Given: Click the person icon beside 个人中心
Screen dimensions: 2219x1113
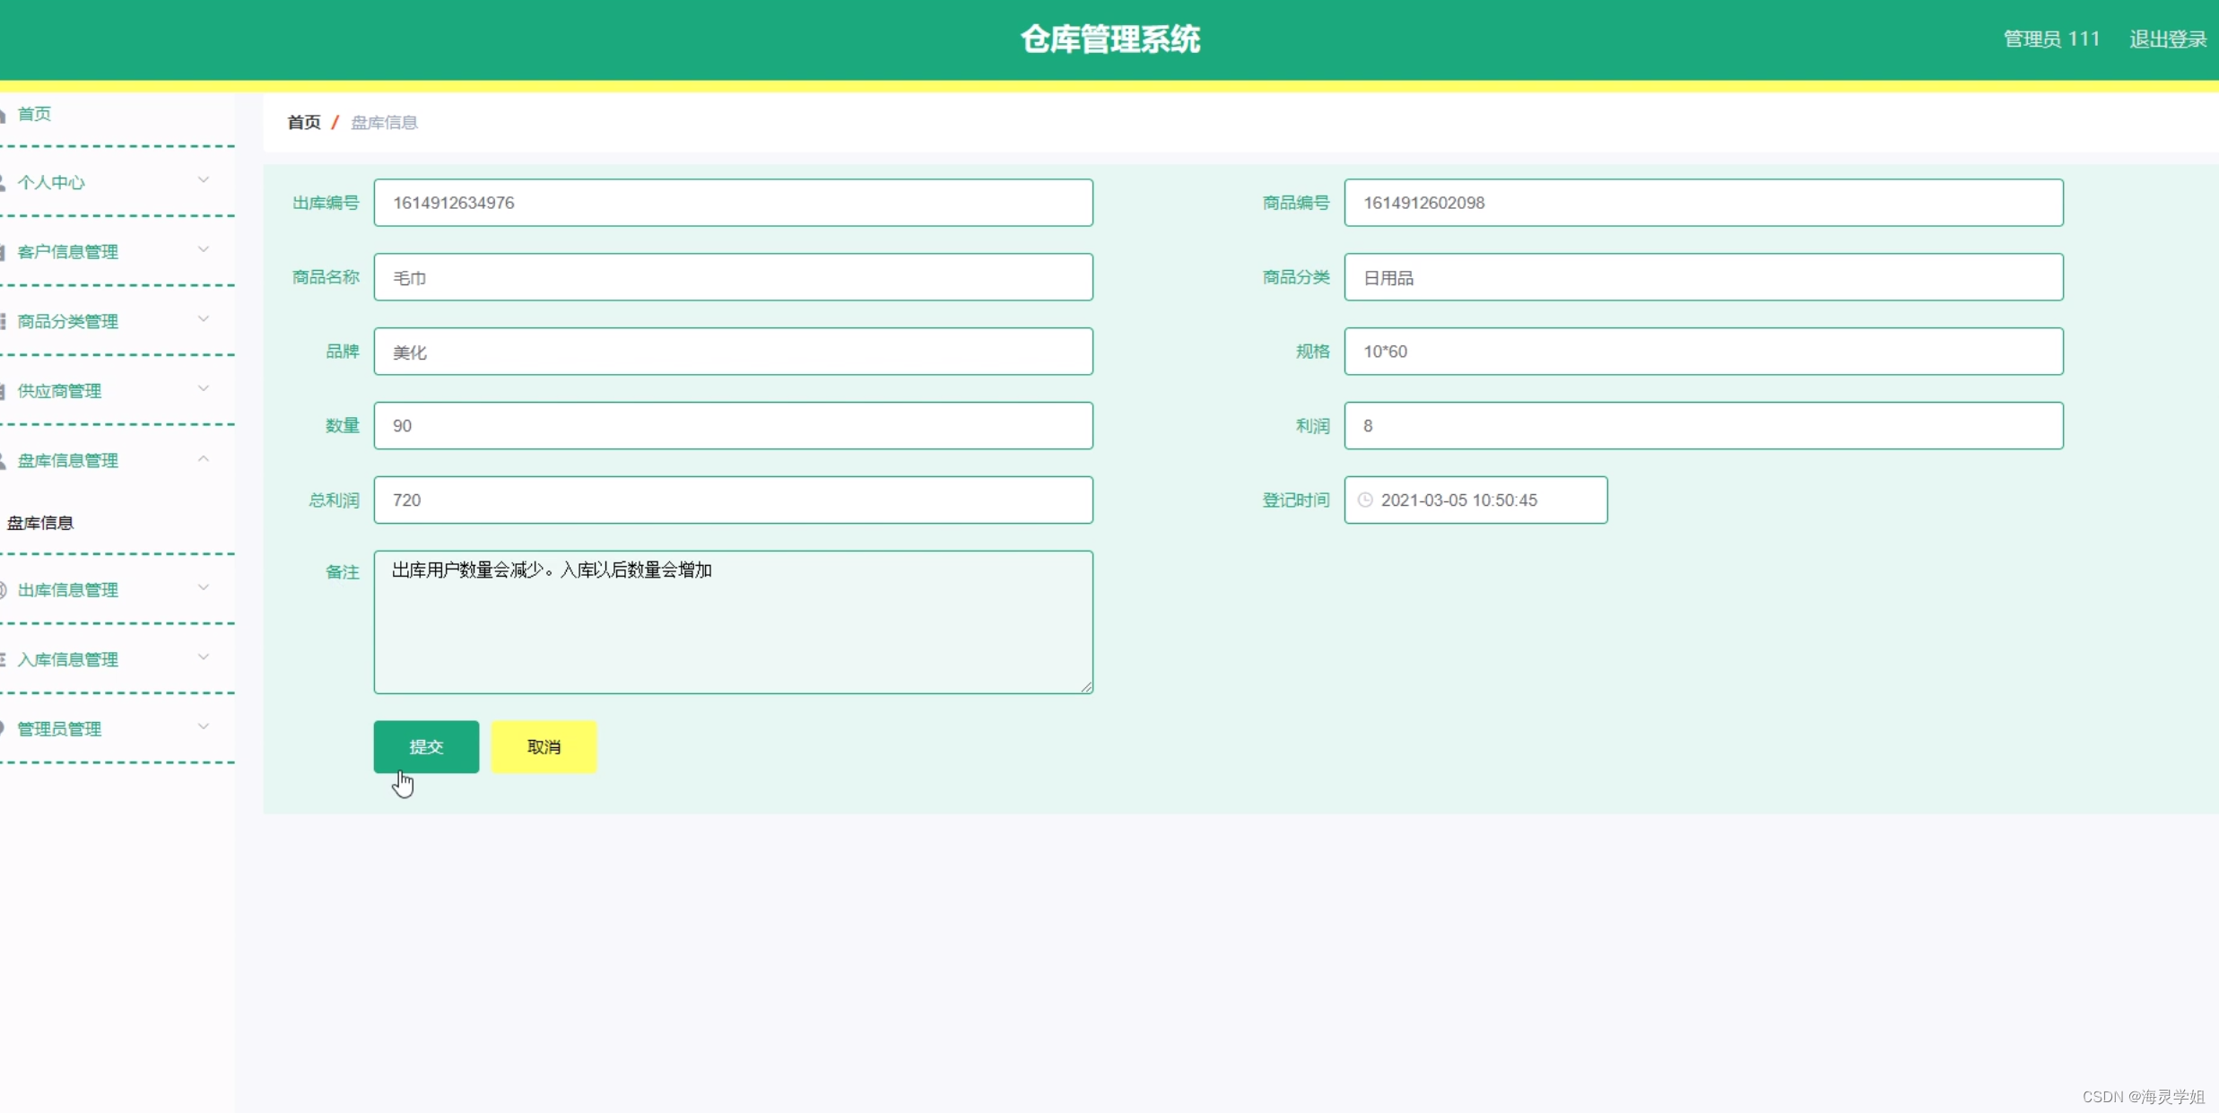Looking at the screenshot, I should (x=3, y=183).
